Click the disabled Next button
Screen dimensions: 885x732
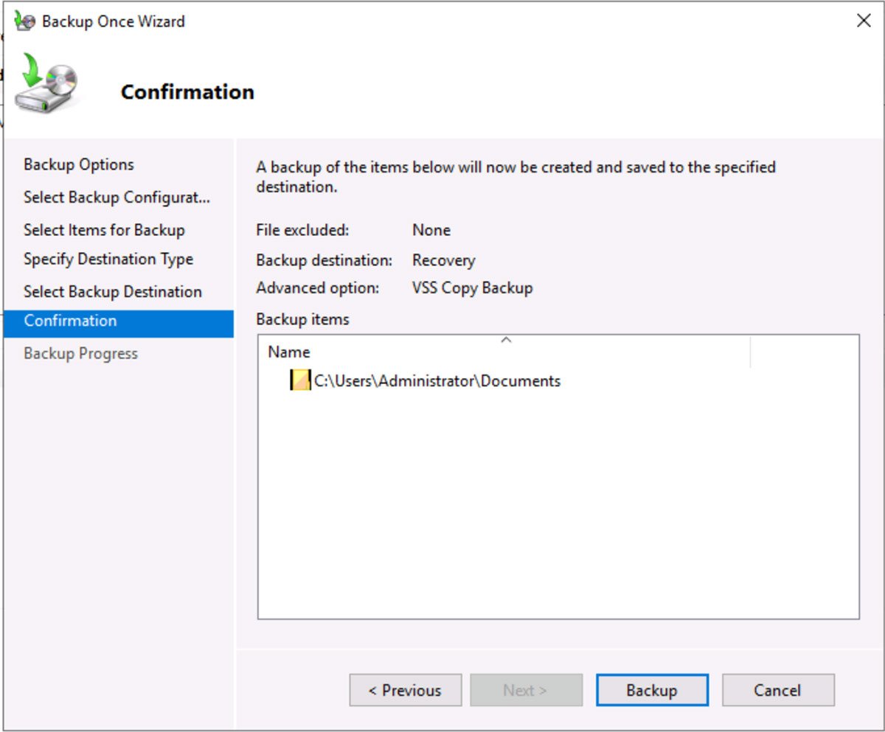(526, 690)
